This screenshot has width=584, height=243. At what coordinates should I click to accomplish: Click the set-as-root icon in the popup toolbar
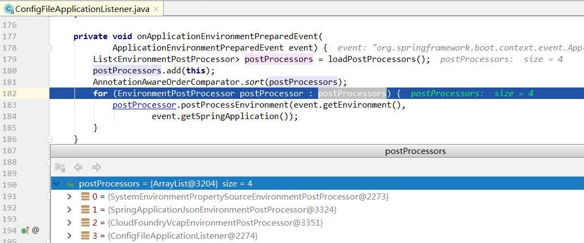click(x=60, y=167)
